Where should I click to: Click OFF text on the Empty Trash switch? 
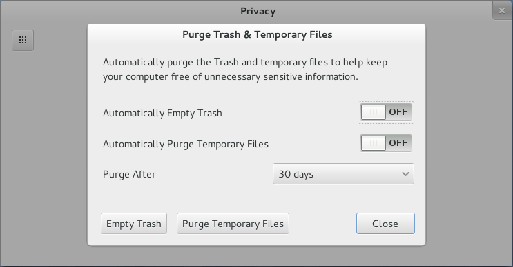pos(398,112)
